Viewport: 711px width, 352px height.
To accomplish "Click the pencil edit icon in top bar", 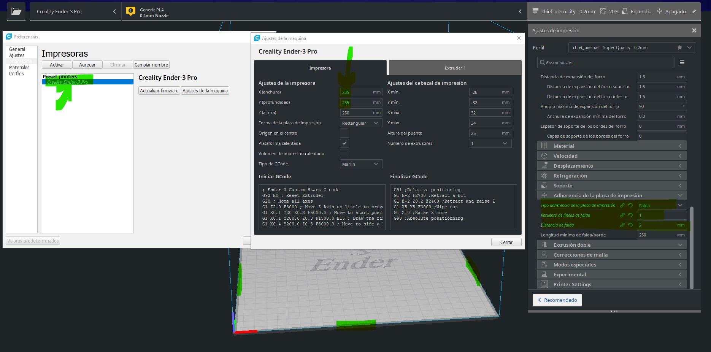I will (694, 11).
